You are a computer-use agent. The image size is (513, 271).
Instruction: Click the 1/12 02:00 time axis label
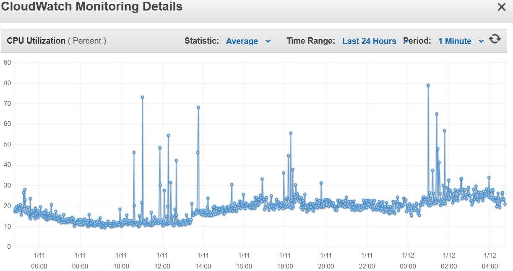pos(449,261)
